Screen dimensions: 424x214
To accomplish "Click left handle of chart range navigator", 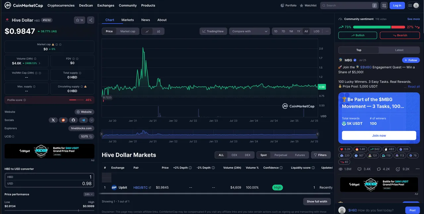I will pyautogui.click(x=102, y=134).
